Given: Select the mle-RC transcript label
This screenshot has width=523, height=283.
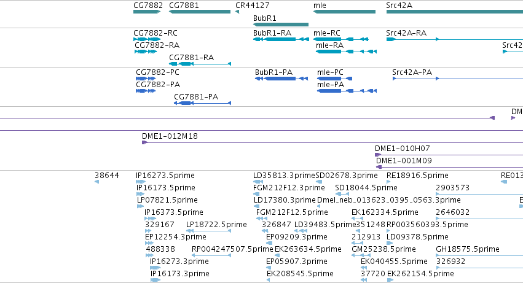Looking at the screenshot, I should click(x=327, y=33).
